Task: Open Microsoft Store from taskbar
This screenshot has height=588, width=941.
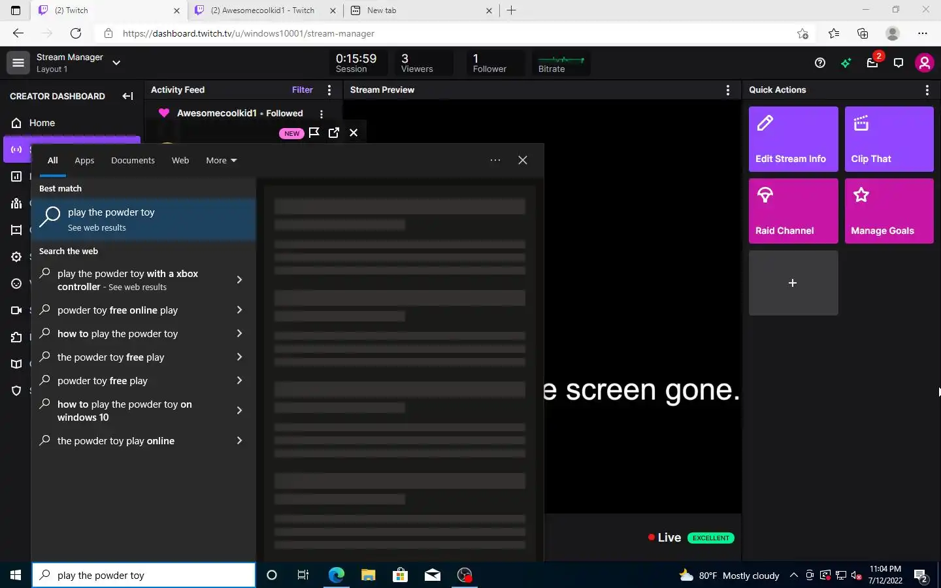Action: (x=400, y=575)
